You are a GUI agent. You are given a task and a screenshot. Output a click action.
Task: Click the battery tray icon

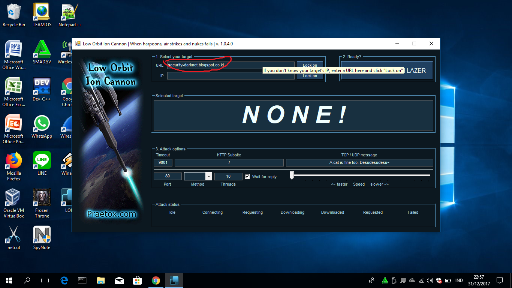[x=448, y=280]
